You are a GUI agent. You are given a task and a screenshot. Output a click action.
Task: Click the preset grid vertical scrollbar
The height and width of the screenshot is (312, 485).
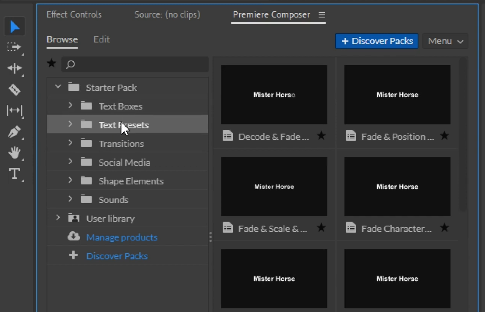(x=463, y=132)
